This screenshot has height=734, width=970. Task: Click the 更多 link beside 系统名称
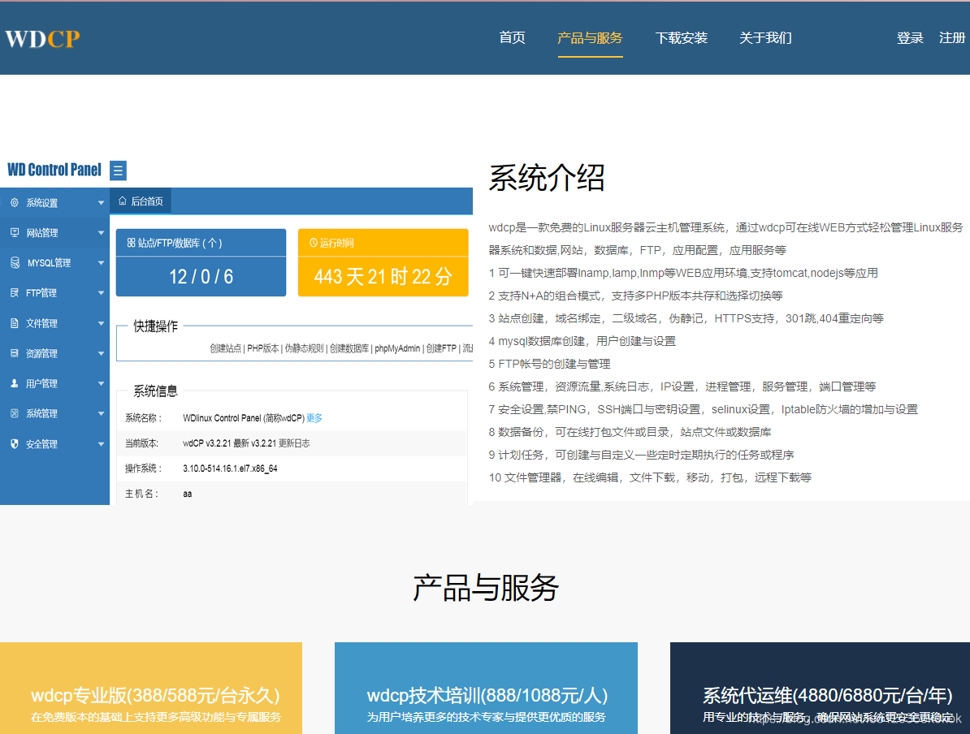coord(314,418)
